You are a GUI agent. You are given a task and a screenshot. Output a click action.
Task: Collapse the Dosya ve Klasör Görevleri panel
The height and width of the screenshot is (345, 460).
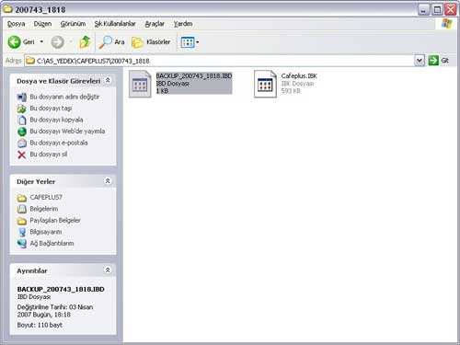tap(108, 80)
